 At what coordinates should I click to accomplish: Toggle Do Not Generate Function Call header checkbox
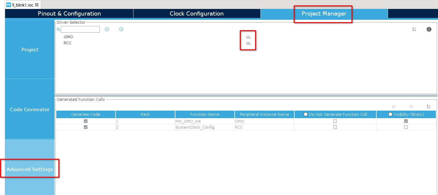pyautogui.click(x=306, y=114)
